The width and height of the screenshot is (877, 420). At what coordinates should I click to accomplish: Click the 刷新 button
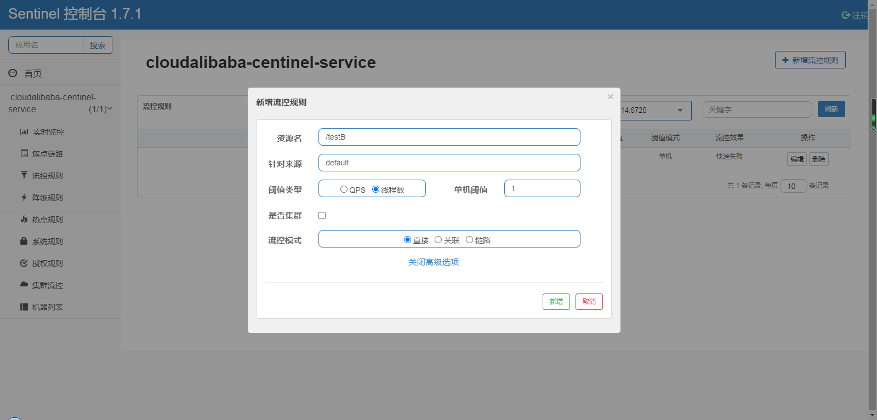[x=832, y=109]
